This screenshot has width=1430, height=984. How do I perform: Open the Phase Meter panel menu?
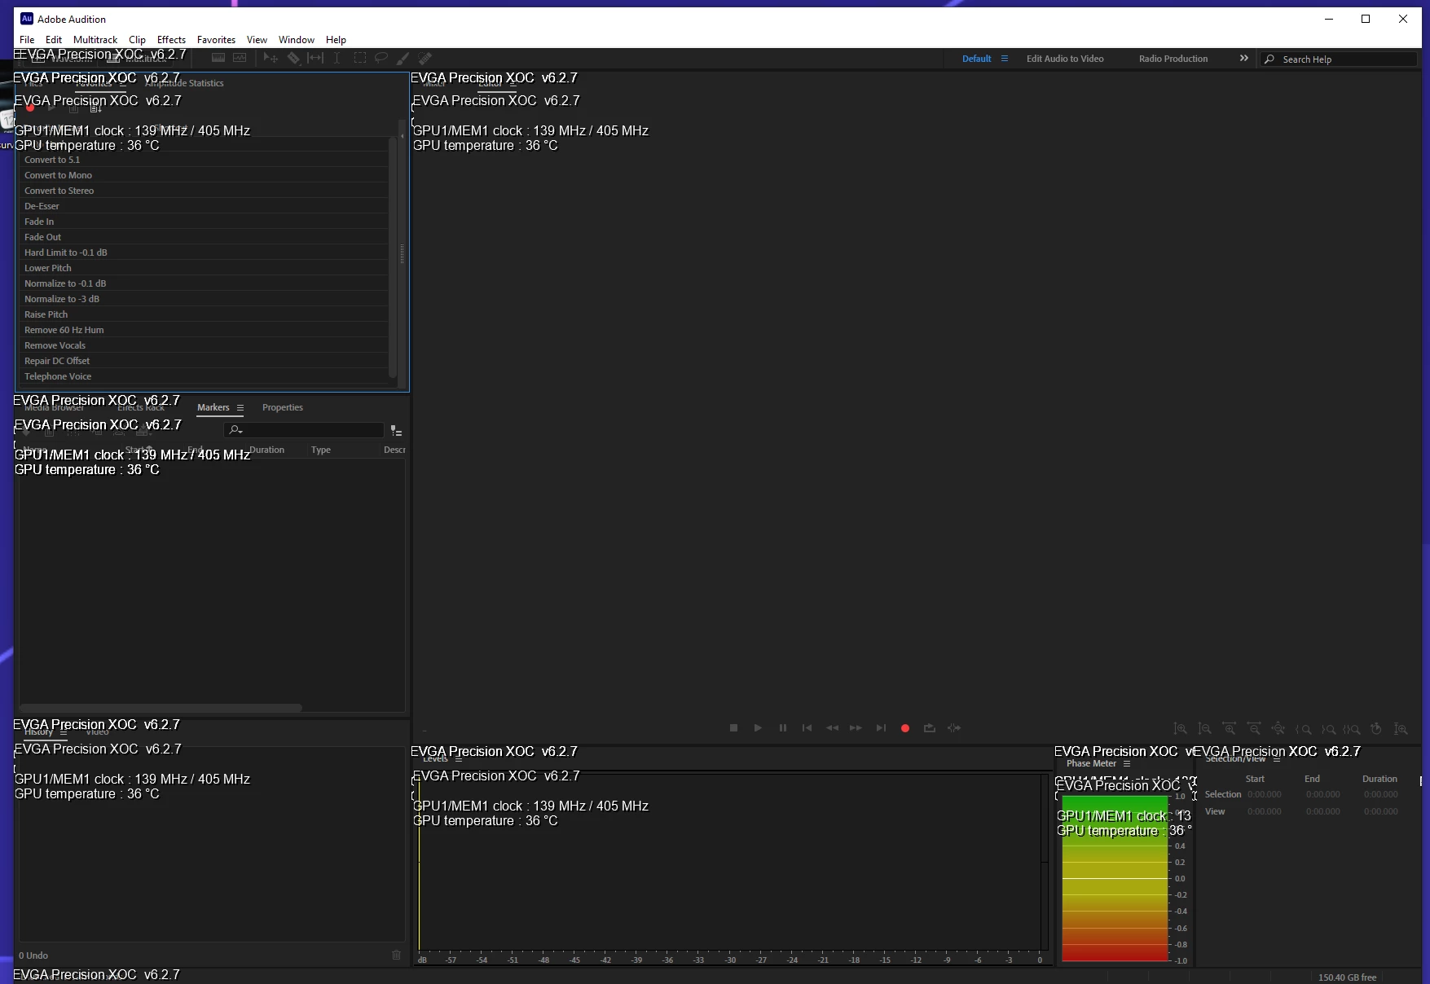click(1127, 763)
